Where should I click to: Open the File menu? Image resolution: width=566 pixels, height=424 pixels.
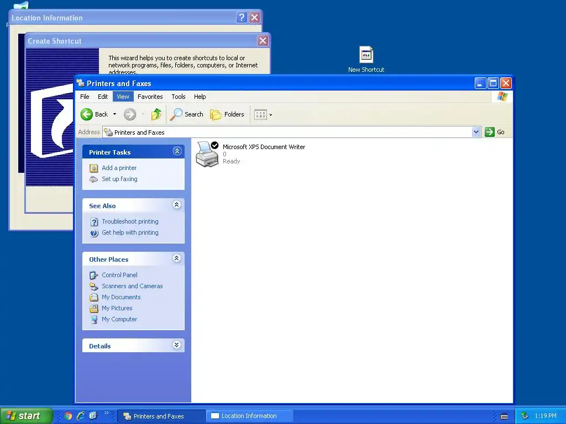[x=85, y=97]
